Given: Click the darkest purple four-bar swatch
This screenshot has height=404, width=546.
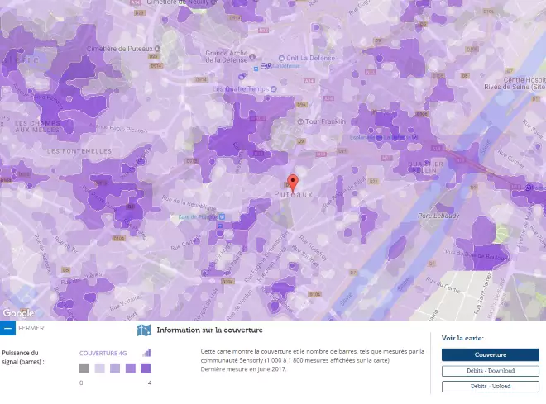Looking at the screenshot, I should (x=146, y=368).
